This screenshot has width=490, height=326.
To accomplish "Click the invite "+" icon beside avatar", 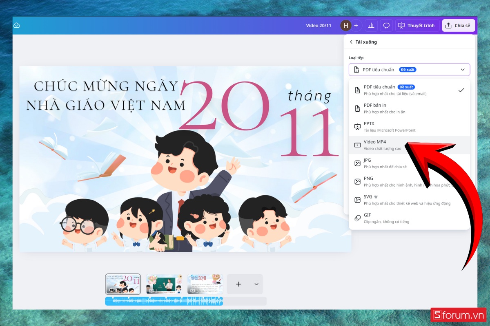I will click(x=356, y=25).
